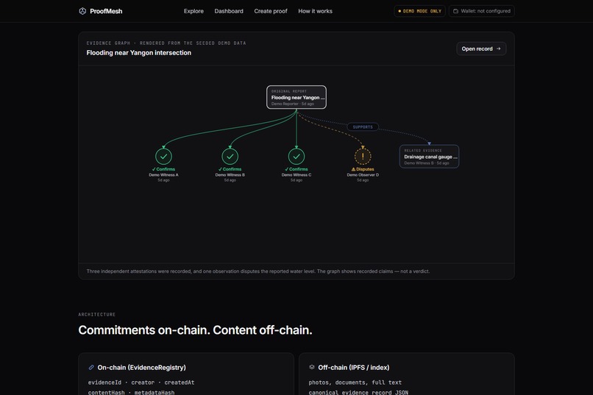Viewport: 593px width, 395px height.
Task: Click Demo Observer D dispute warning circle
Action: pyautogui.click(x=363, y=156)
